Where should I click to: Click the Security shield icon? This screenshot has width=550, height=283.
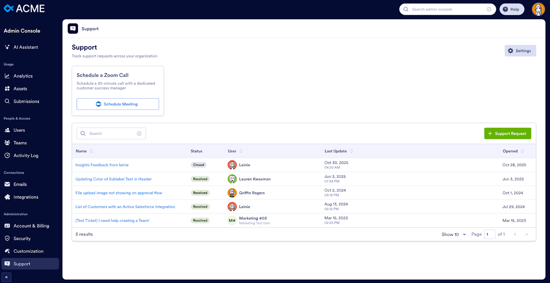click(x=7, y=239)
